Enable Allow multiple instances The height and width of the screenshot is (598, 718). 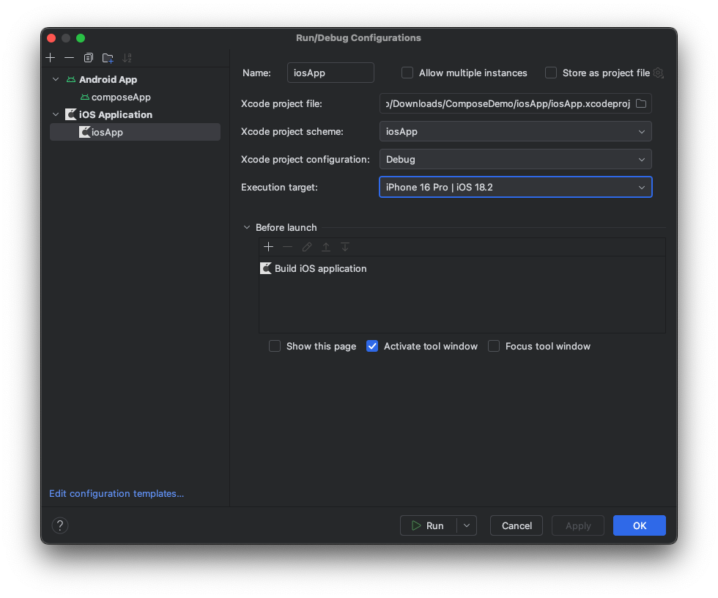[x=407, y=73]
